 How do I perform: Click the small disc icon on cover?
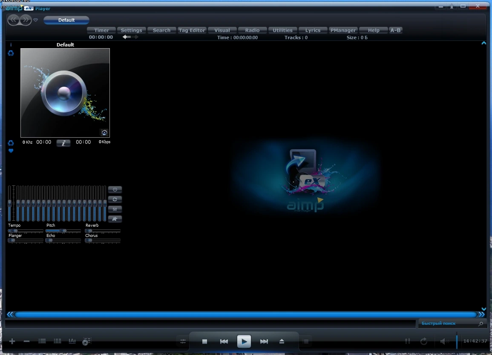[104, 133]
